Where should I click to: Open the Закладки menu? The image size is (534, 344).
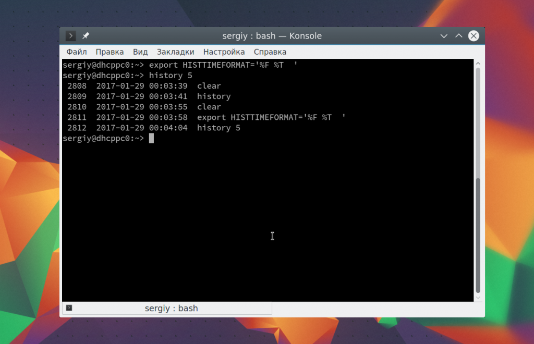click(x=175, y=52)
